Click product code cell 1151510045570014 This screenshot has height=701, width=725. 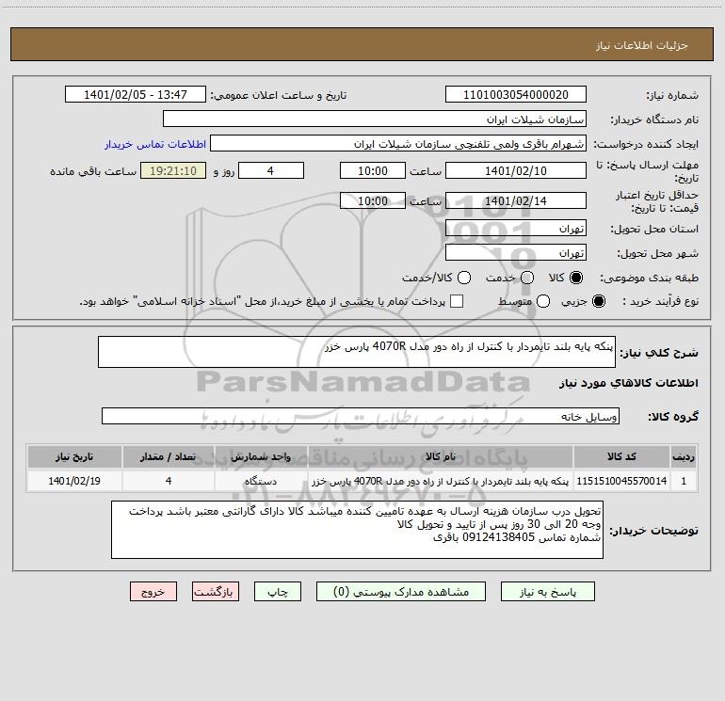coord(621,481)
